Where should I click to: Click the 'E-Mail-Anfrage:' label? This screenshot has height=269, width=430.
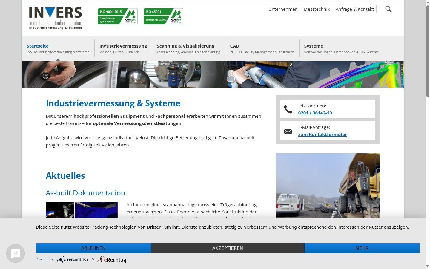tap(314, 127)
